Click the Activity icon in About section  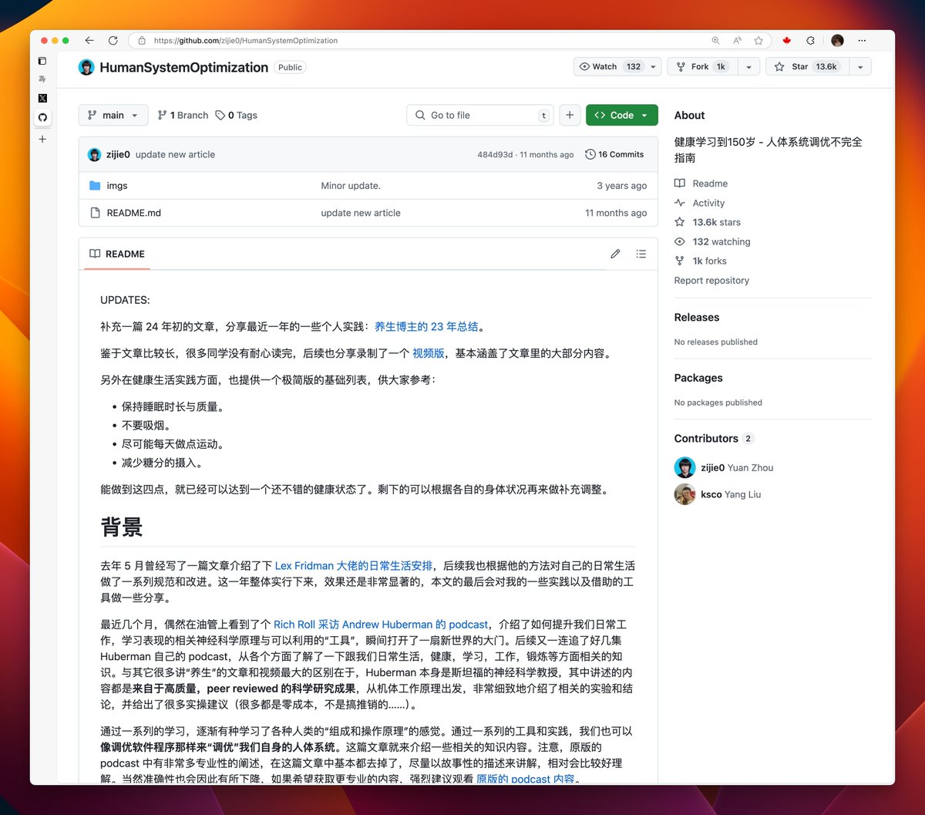(679, 202)
